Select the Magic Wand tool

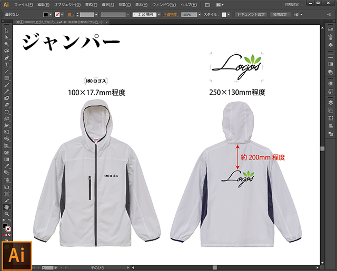pyautogui.click(x=7, y=44)
